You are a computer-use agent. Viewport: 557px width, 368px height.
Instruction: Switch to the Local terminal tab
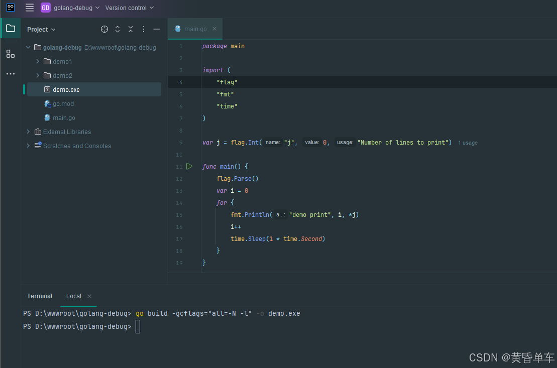pyautogui.click(x=73, y=296)
